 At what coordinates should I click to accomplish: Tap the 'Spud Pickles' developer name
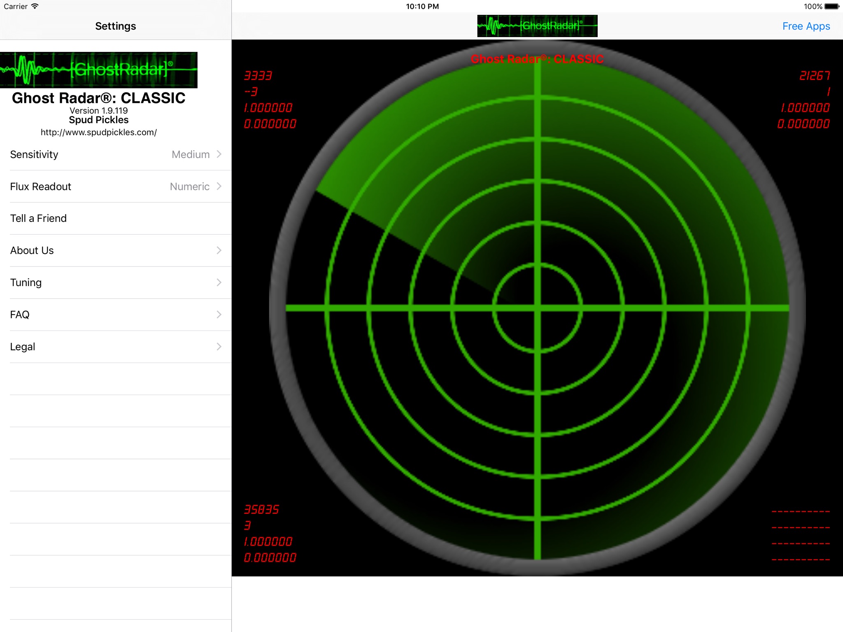(x=99, y=120)
